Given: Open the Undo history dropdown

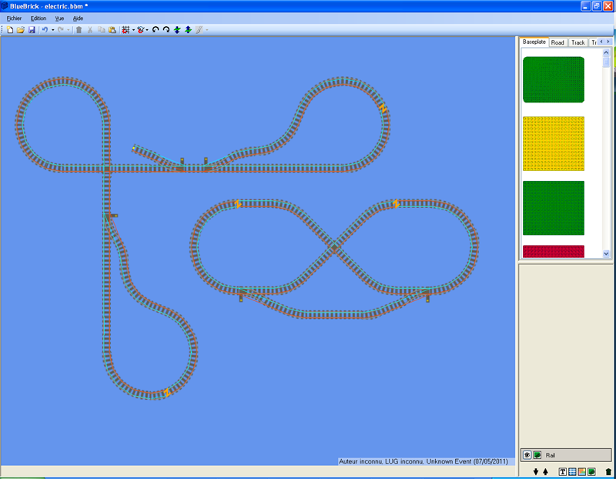Looking at the screenshot, I should (x=52, y=30).
